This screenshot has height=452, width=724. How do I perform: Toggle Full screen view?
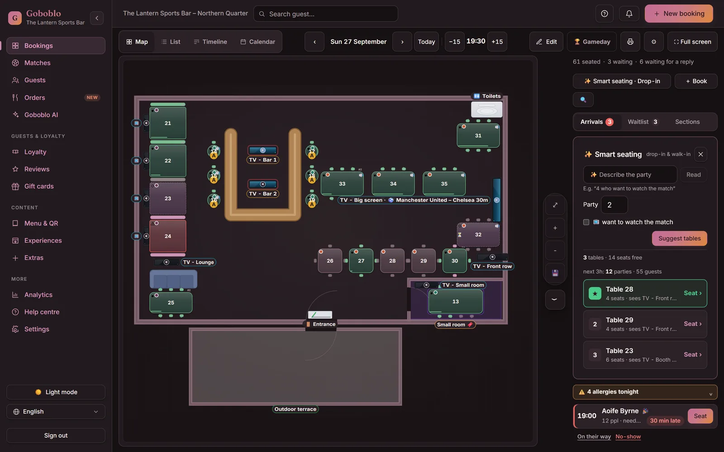(x=692, y=42)
